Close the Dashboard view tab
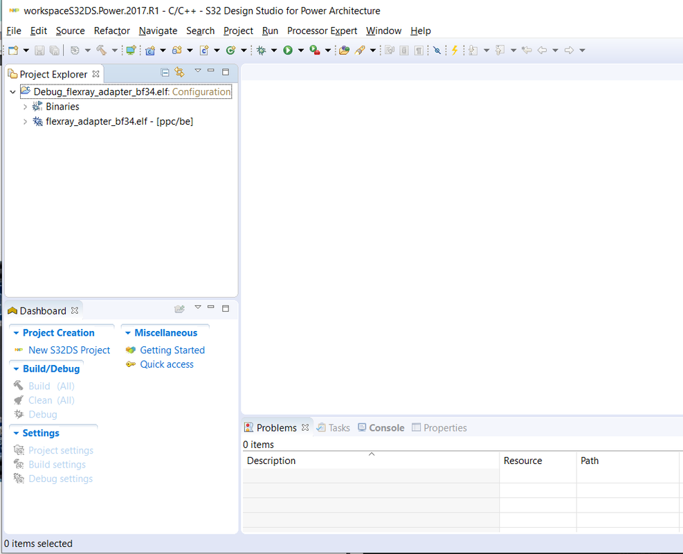Screen dimensions: 683x554 (75, 310)
